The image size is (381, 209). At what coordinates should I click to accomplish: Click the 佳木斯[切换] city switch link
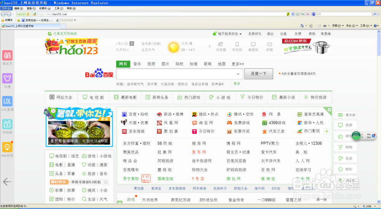(151, 43)
